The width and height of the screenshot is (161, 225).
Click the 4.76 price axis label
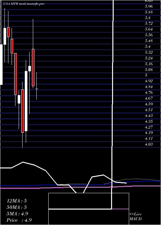(149, 93)
